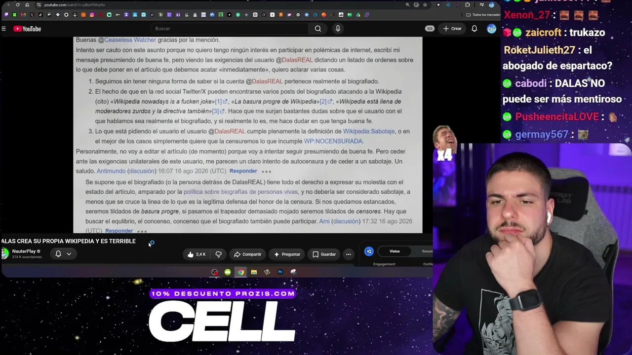
Task: Open the more actions ellipsis under video
Action: (x=349, y=254)
